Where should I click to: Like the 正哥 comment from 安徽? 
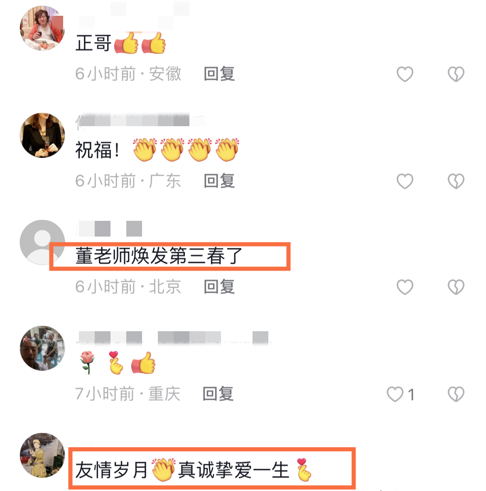click(x=405, y=74)
